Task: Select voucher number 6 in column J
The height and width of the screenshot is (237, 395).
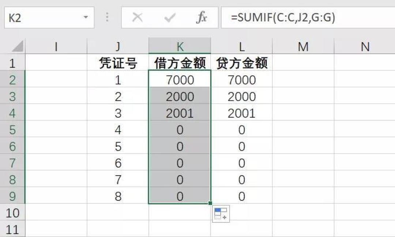Action: (x=118, y=162)
